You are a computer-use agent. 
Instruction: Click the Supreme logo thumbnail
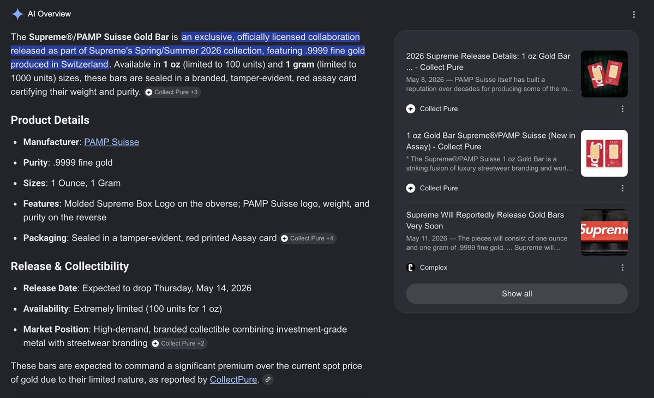point(604,233)
